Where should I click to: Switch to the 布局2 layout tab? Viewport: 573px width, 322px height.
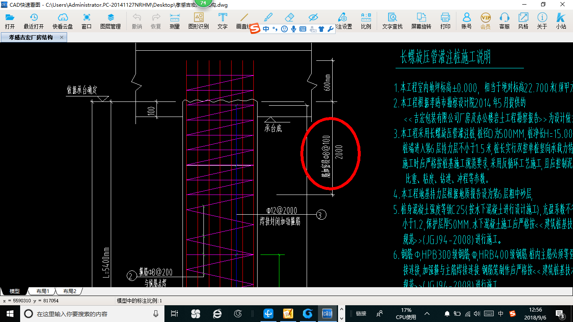pos(69,291)
